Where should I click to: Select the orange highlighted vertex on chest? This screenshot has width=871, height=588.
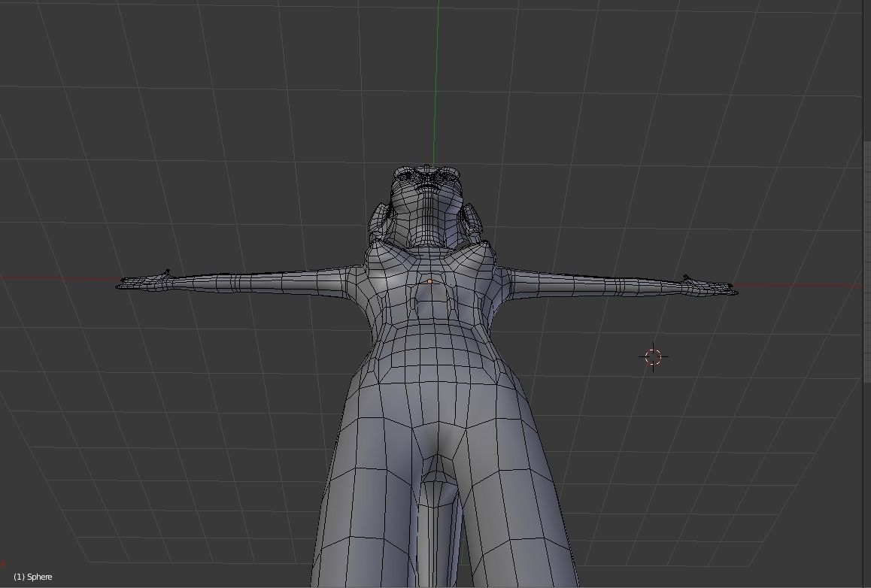point(429,282)
